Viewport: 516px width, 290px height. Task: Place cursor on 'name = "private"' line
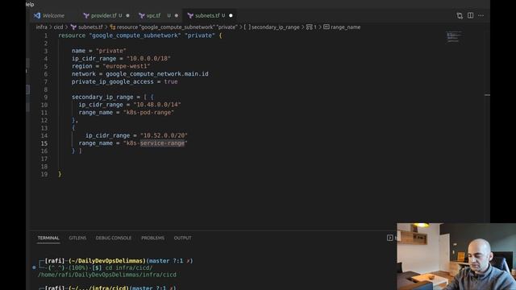(98, 51)
